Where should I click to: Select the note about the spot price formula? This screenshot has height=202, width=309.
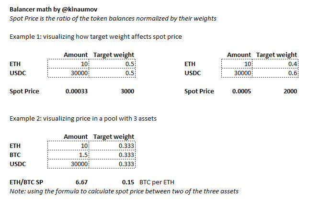(124, 191)
